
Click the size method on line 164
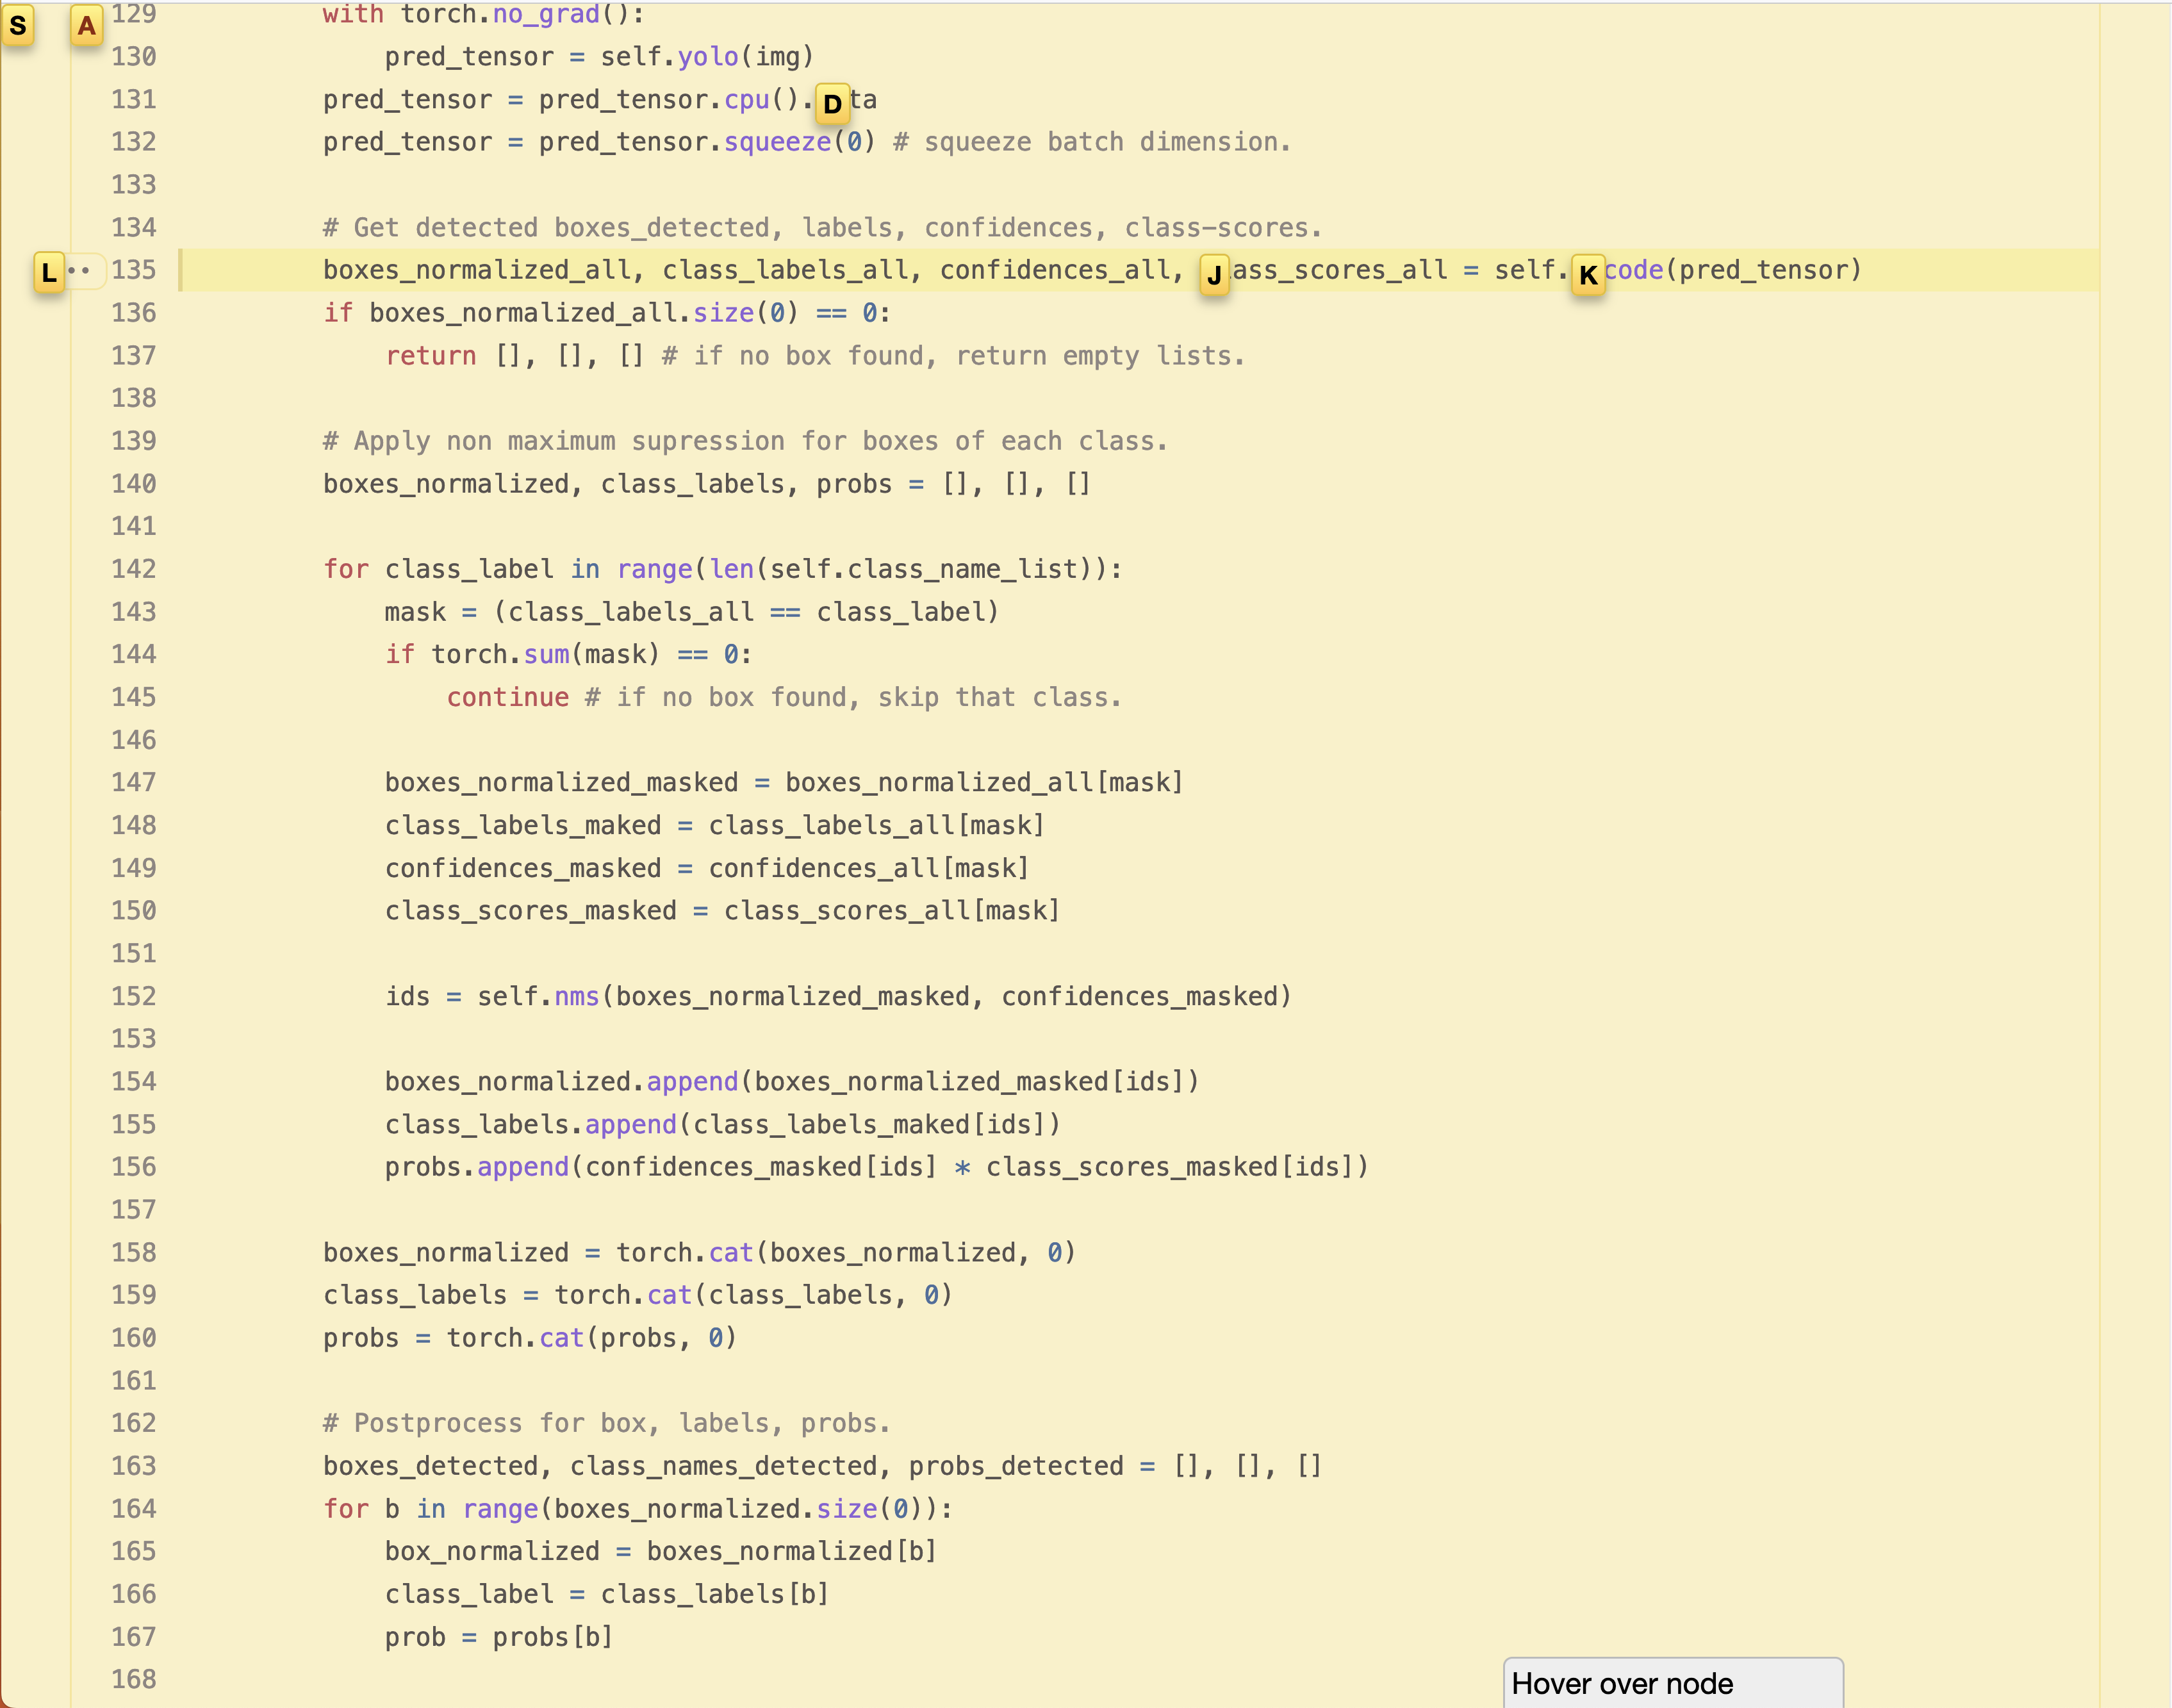pyautogui.click(x=847, y=1508)
